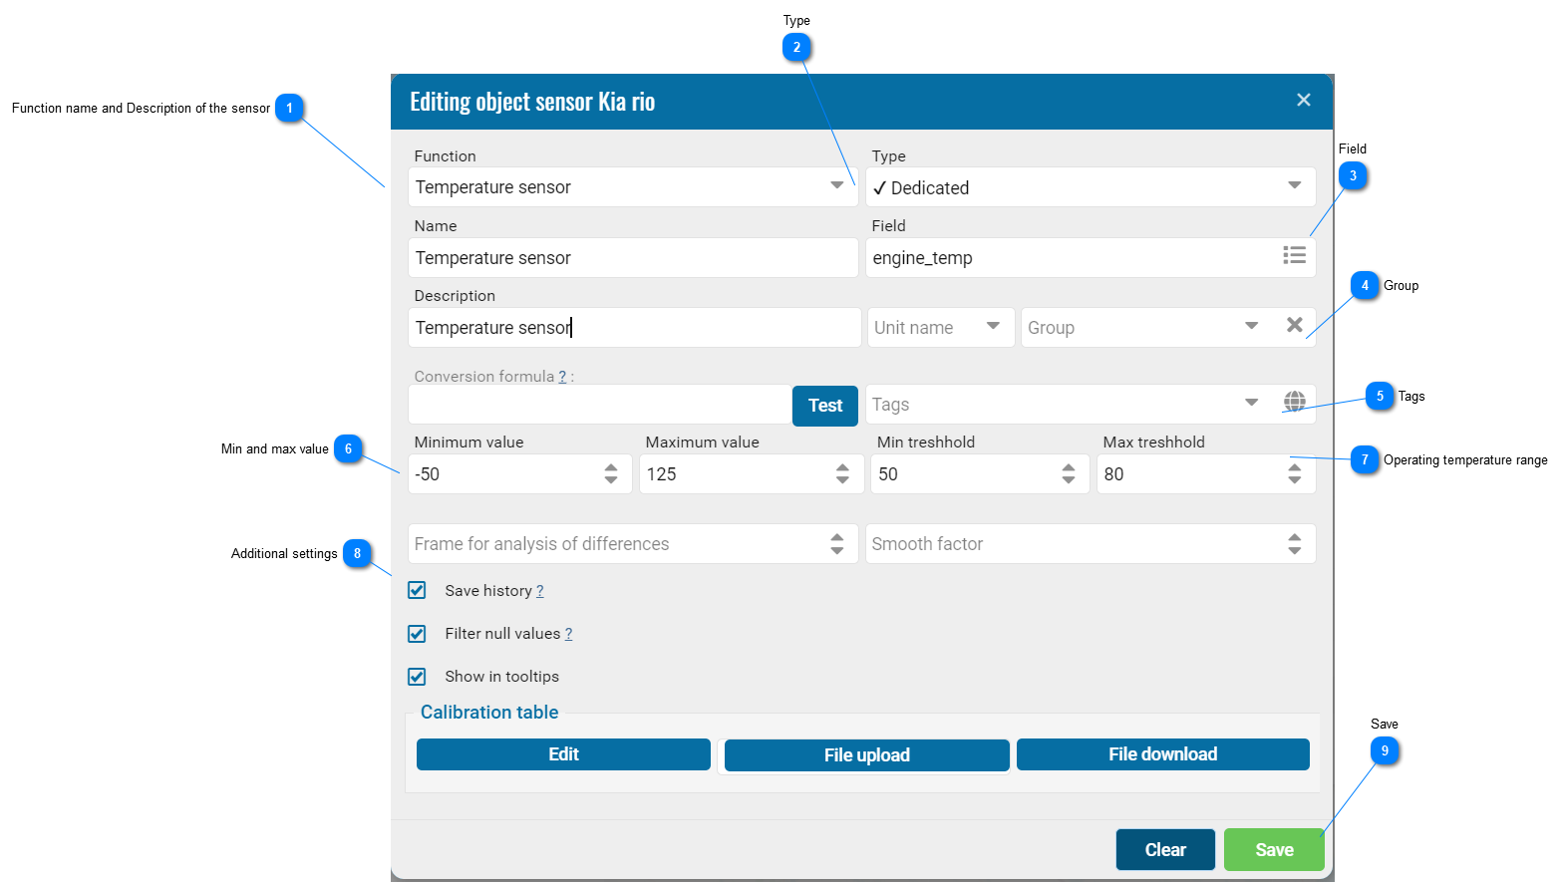1564x885 pixels.
Task: Click the globe icon in Tags field
Action: pyautogui.click(x=1294, y=402)
